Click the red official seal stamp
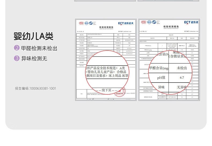Image resolution: width=212 pixels, height=146 pixels. 119,92
